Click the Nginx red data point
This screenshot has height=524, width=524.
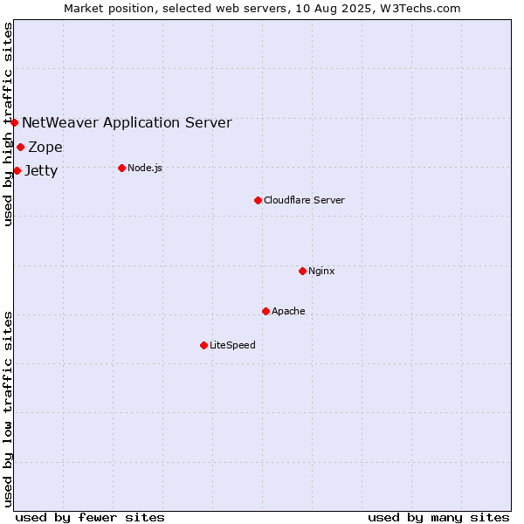[x=302, y=271]
